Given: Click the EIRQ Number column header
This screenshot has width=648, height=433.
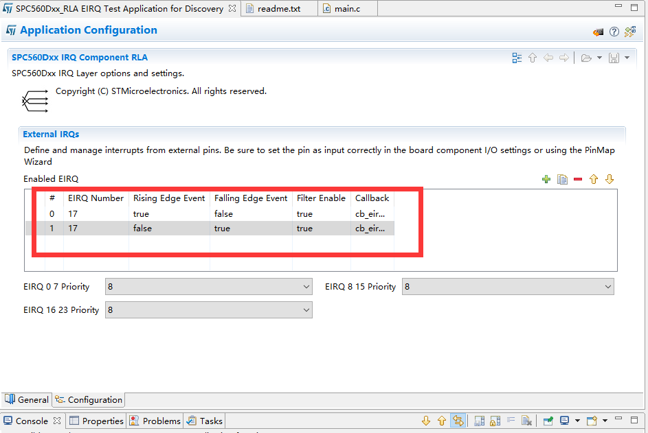Looking at the screenshot, I should tap(96, 198).
